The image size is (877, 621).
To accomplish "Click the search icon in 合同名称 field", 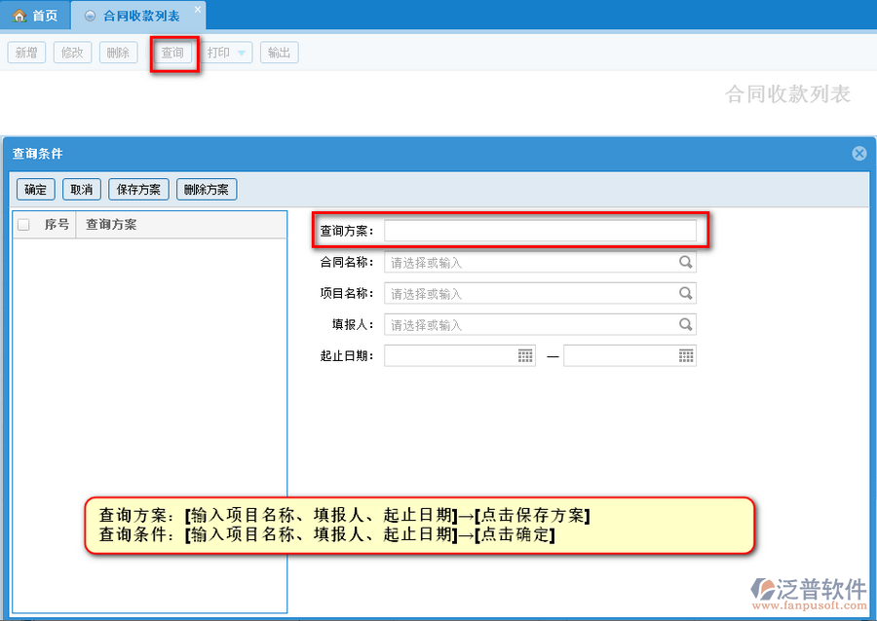I will [686, 263].
